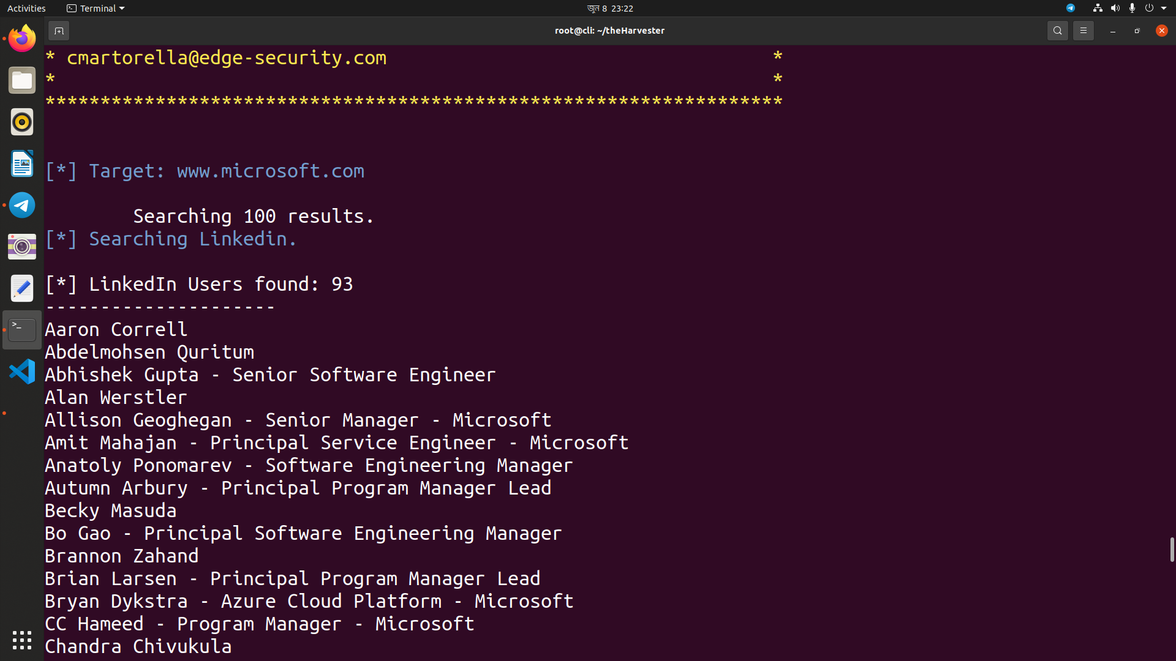
Task: Click the clock to open the calendar
Action: 610,8
